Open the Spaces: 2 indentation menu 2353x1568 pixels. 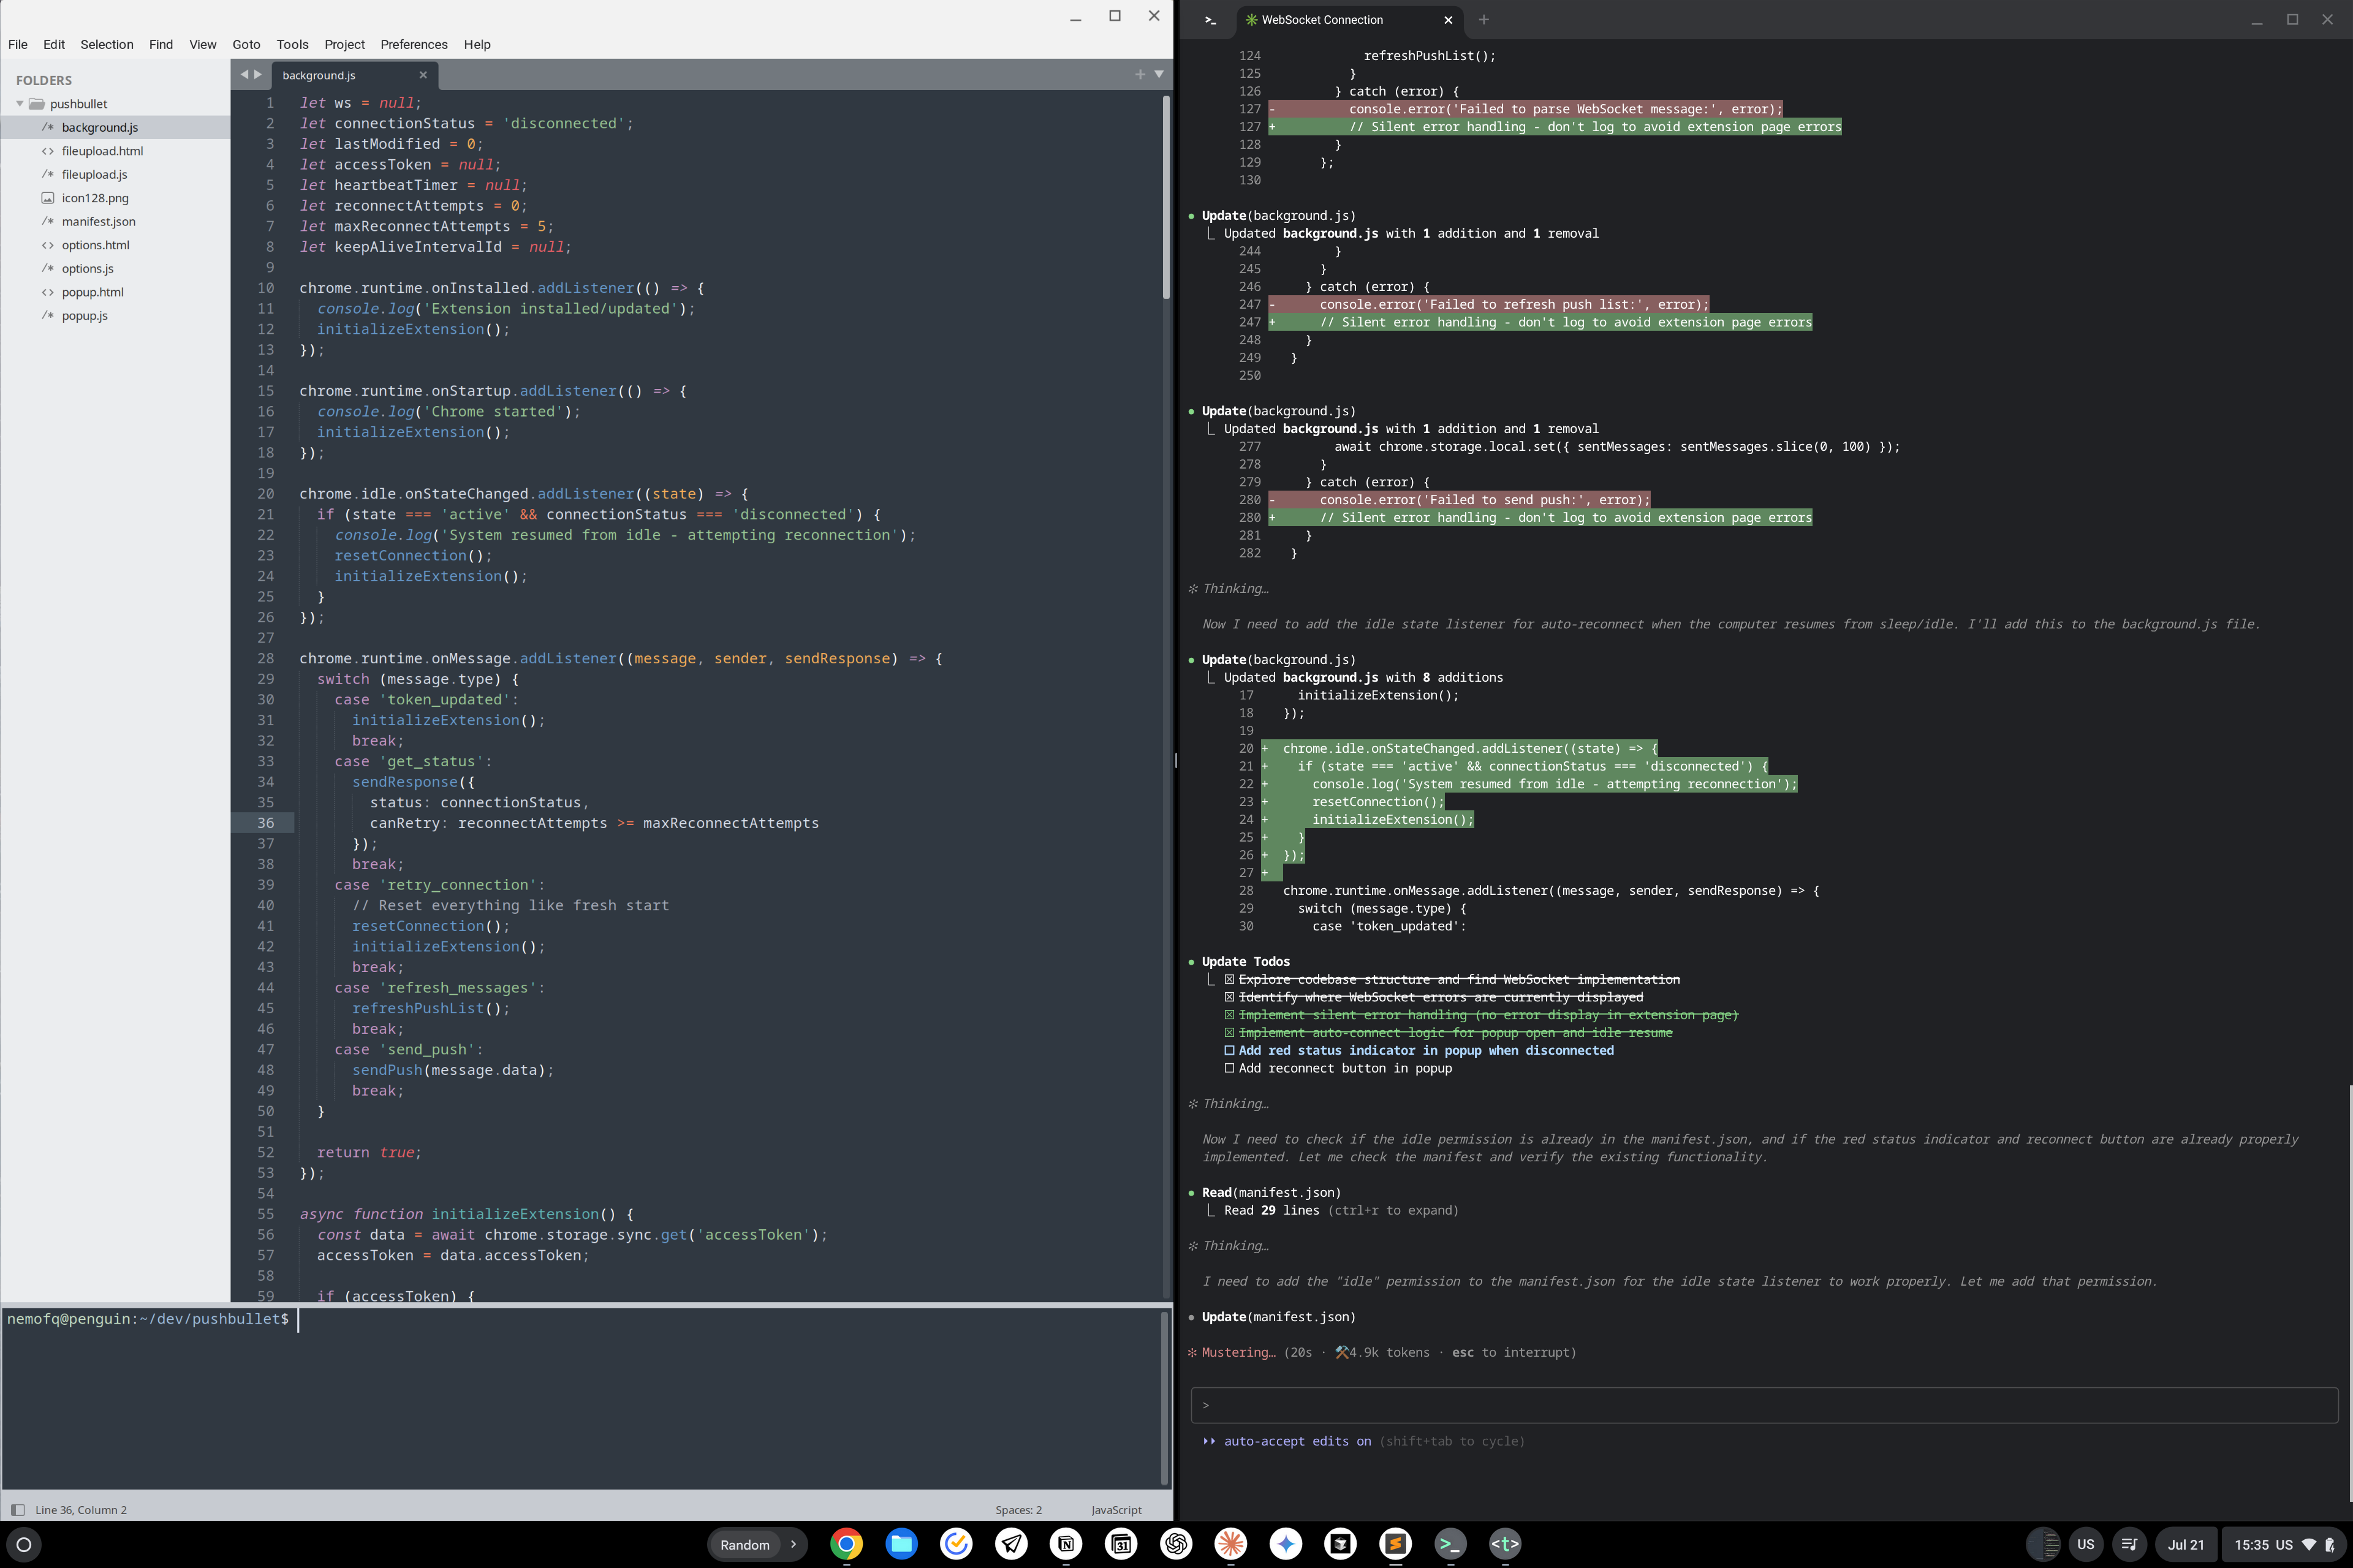click(1018, 1510)
